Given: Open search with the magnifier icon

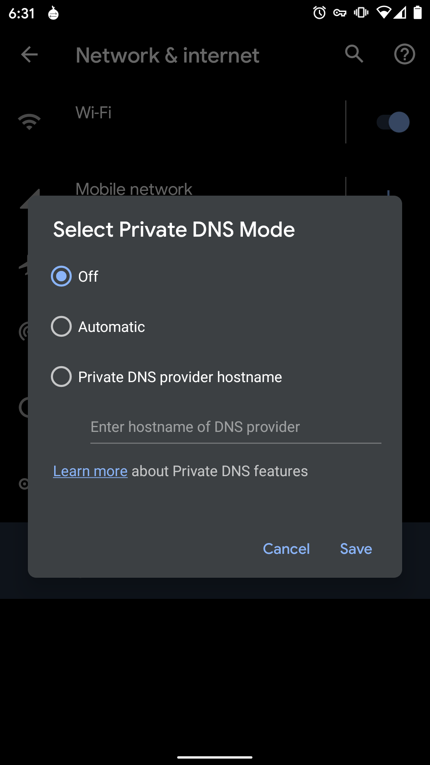Looking at the screenshot, I should coord(354,54).
